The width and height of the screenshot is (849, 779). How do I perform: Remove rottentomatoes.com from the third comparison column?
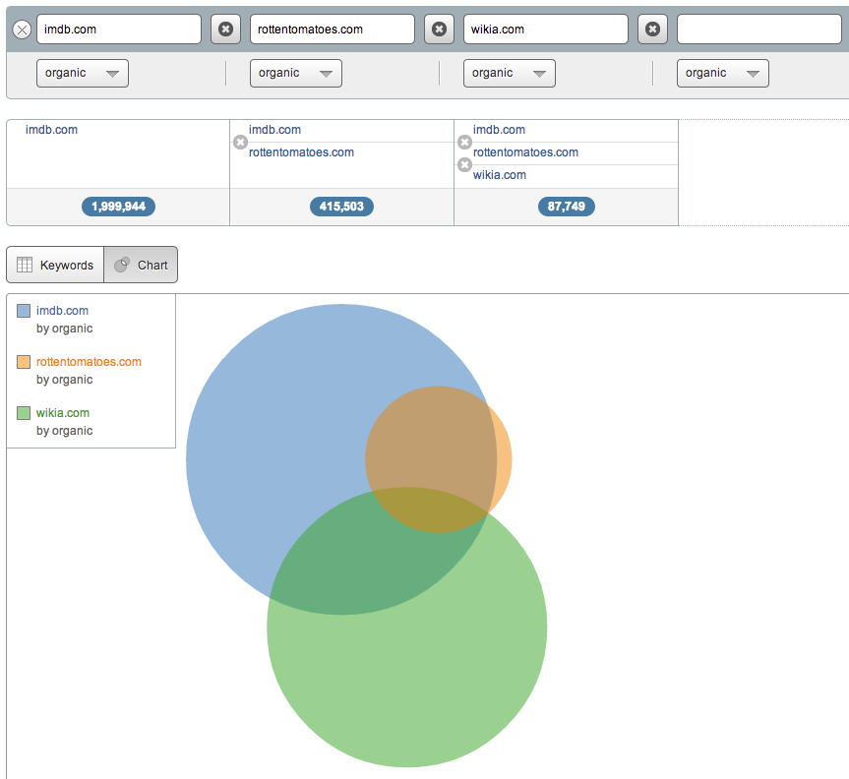[464, 143]
